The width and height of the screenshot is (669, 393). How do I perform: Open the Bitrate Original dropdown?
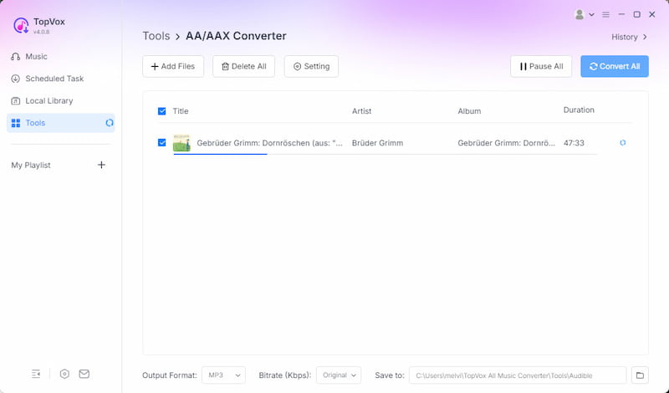tap(339, 375)
